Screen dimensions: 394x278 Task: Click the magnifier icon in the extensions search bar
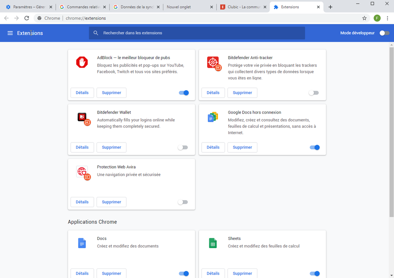(96, 33)
